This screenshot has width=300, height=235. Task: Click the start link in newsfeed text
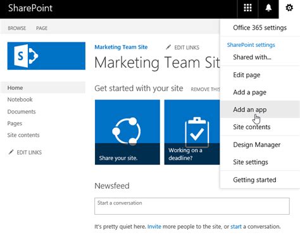(236, 227)
